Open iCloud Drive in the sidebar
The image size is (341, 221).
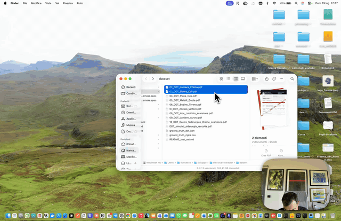[129, 144]
